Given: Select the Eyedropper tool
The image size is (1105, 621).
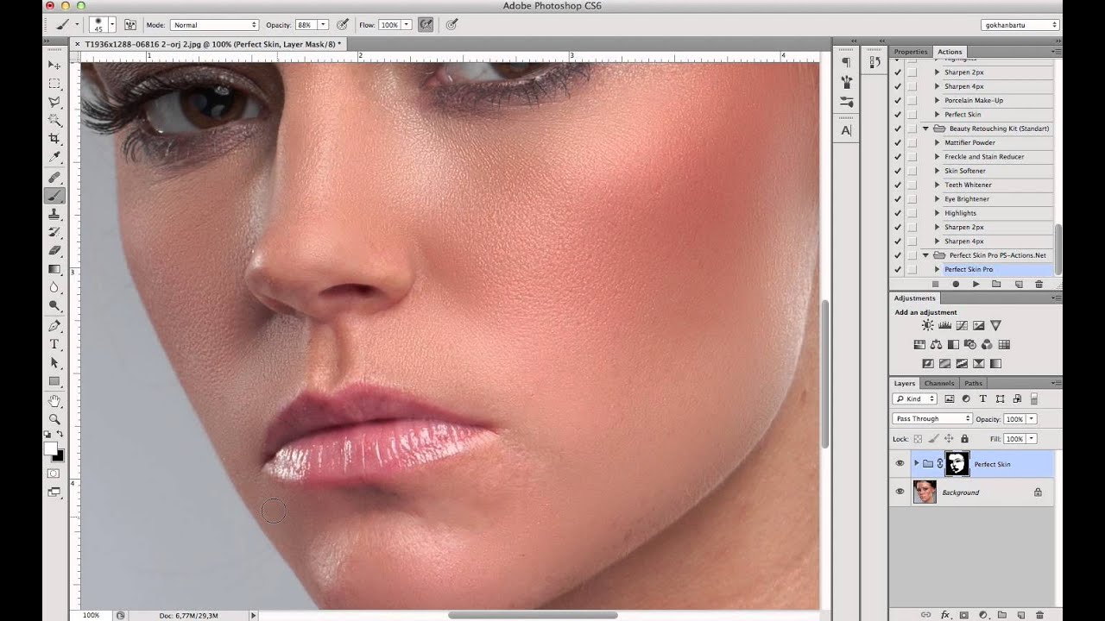Looking at the screenshot, I should click(54, 157).
